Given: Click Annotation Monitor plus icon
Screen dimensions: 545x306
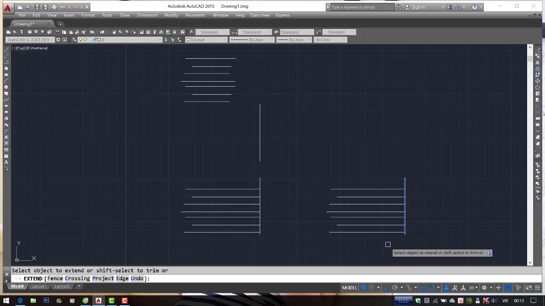Looking at the screenshot, I should click(x=498, y=288).
